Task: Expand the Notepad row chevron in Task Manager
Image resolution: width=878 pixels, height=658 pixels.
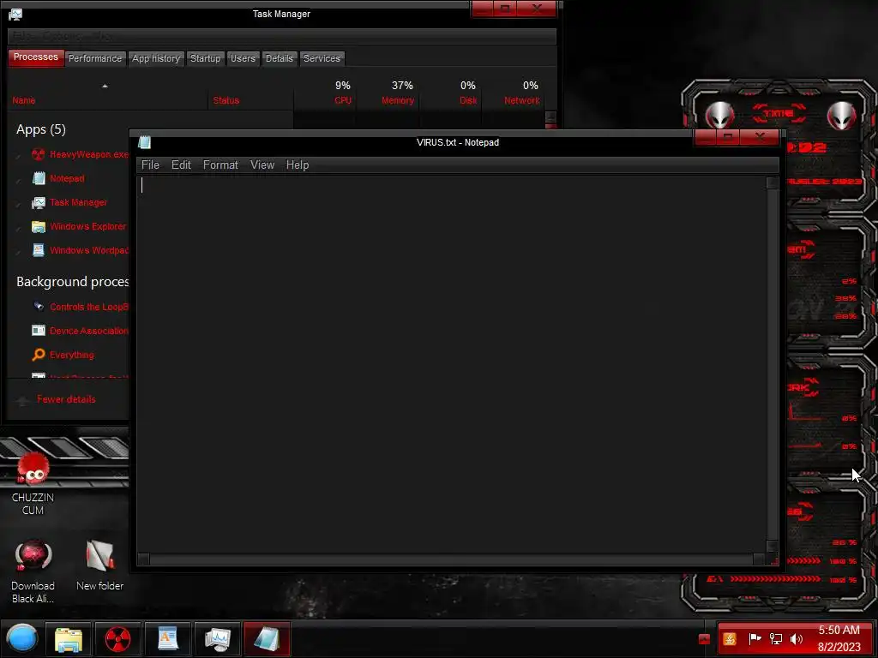Action: (x=19, y=180)
